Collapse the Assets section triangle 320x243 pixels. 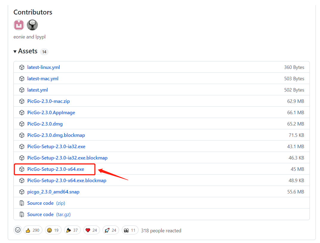pos(15,52)
